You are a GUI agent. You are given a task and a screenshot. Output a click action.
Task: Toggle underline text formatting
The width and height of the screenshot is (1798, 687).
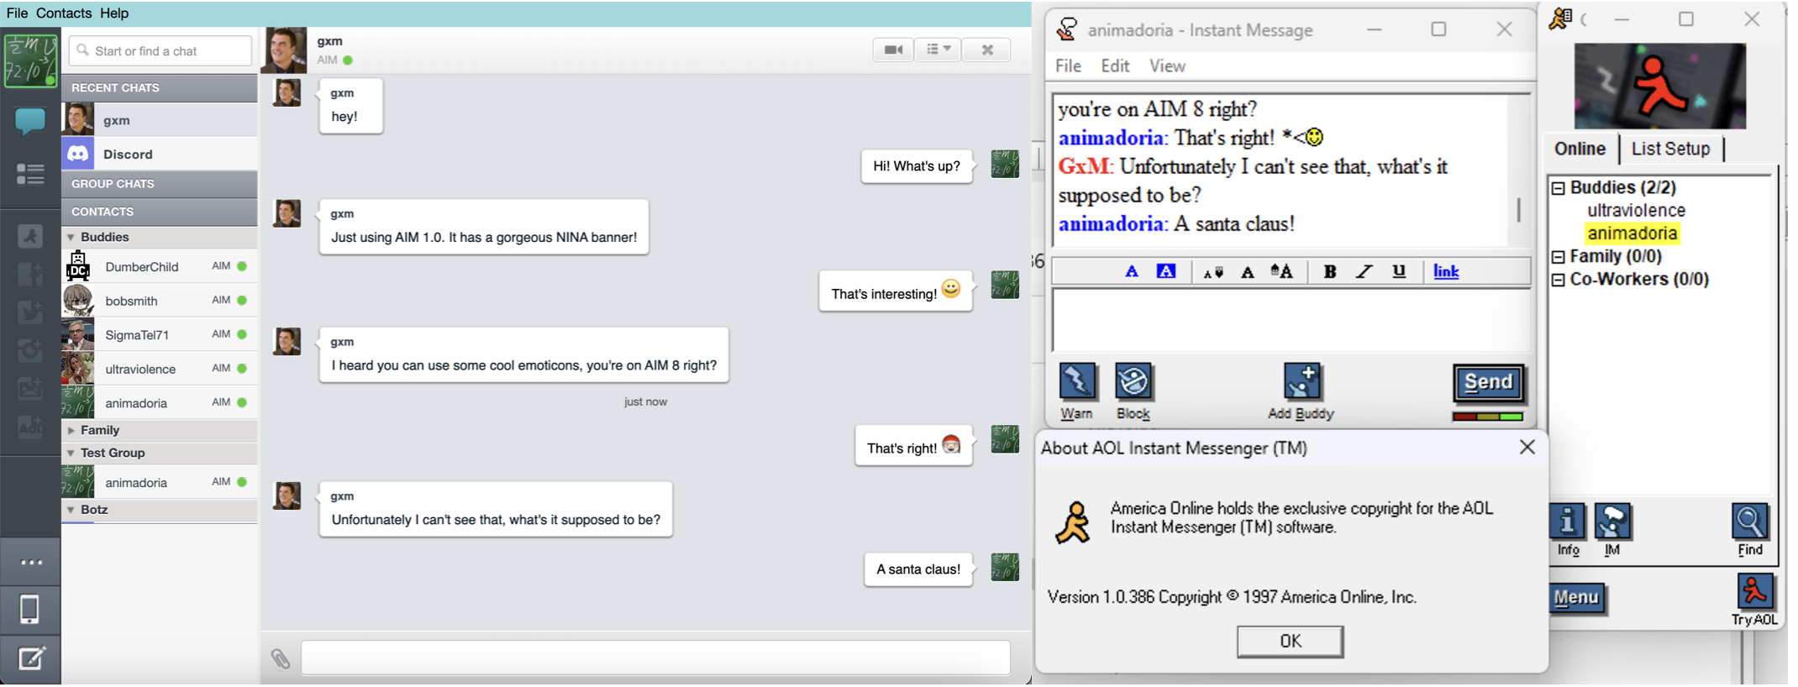click(x=1399, y=271)
